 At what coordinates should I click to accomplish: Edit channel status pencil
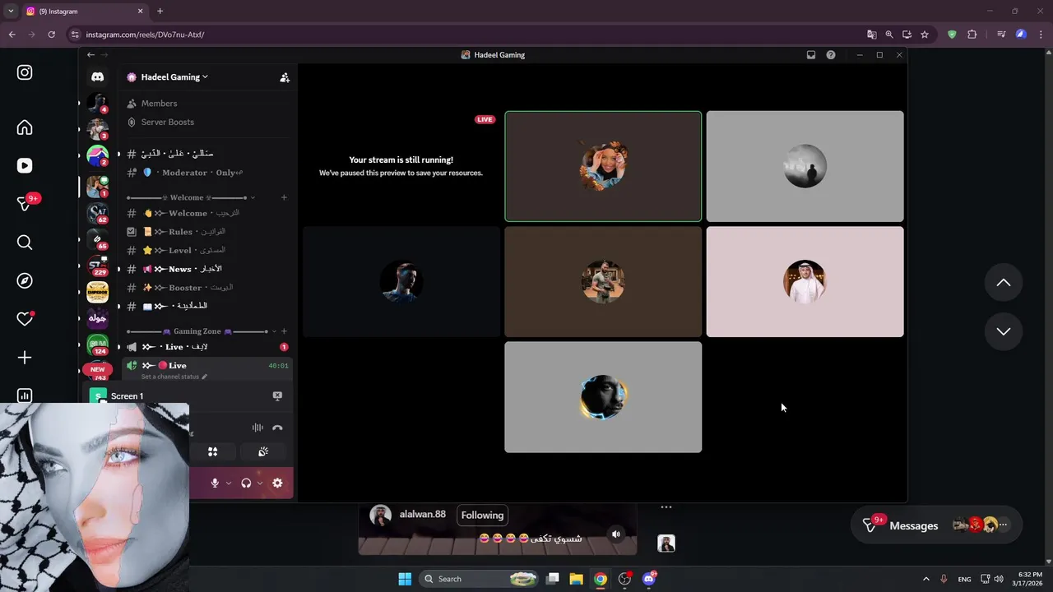tap(204, 377)
